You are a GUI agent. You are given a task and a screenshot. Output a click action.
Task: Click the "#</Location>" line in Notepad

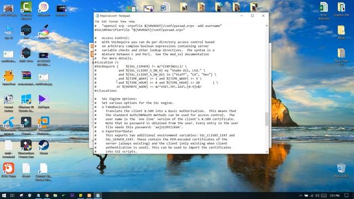(x=106, y=91)
